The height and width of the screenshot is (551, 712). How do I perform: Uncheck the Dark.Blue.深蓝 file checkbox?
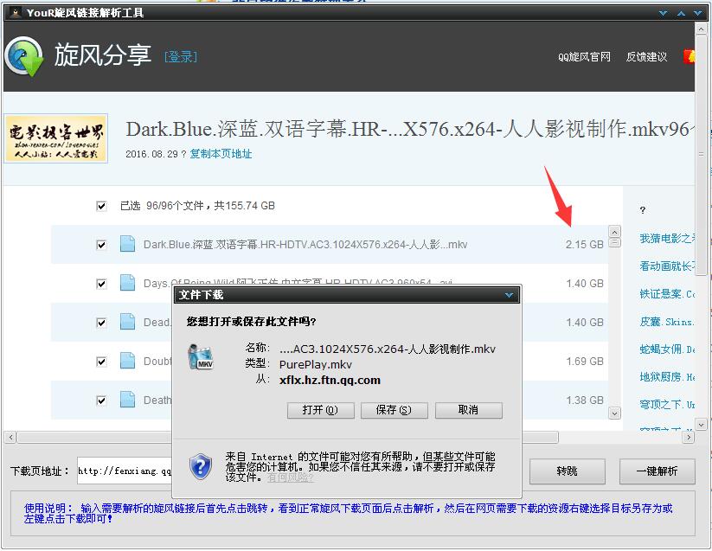click(x=101, y=244)
